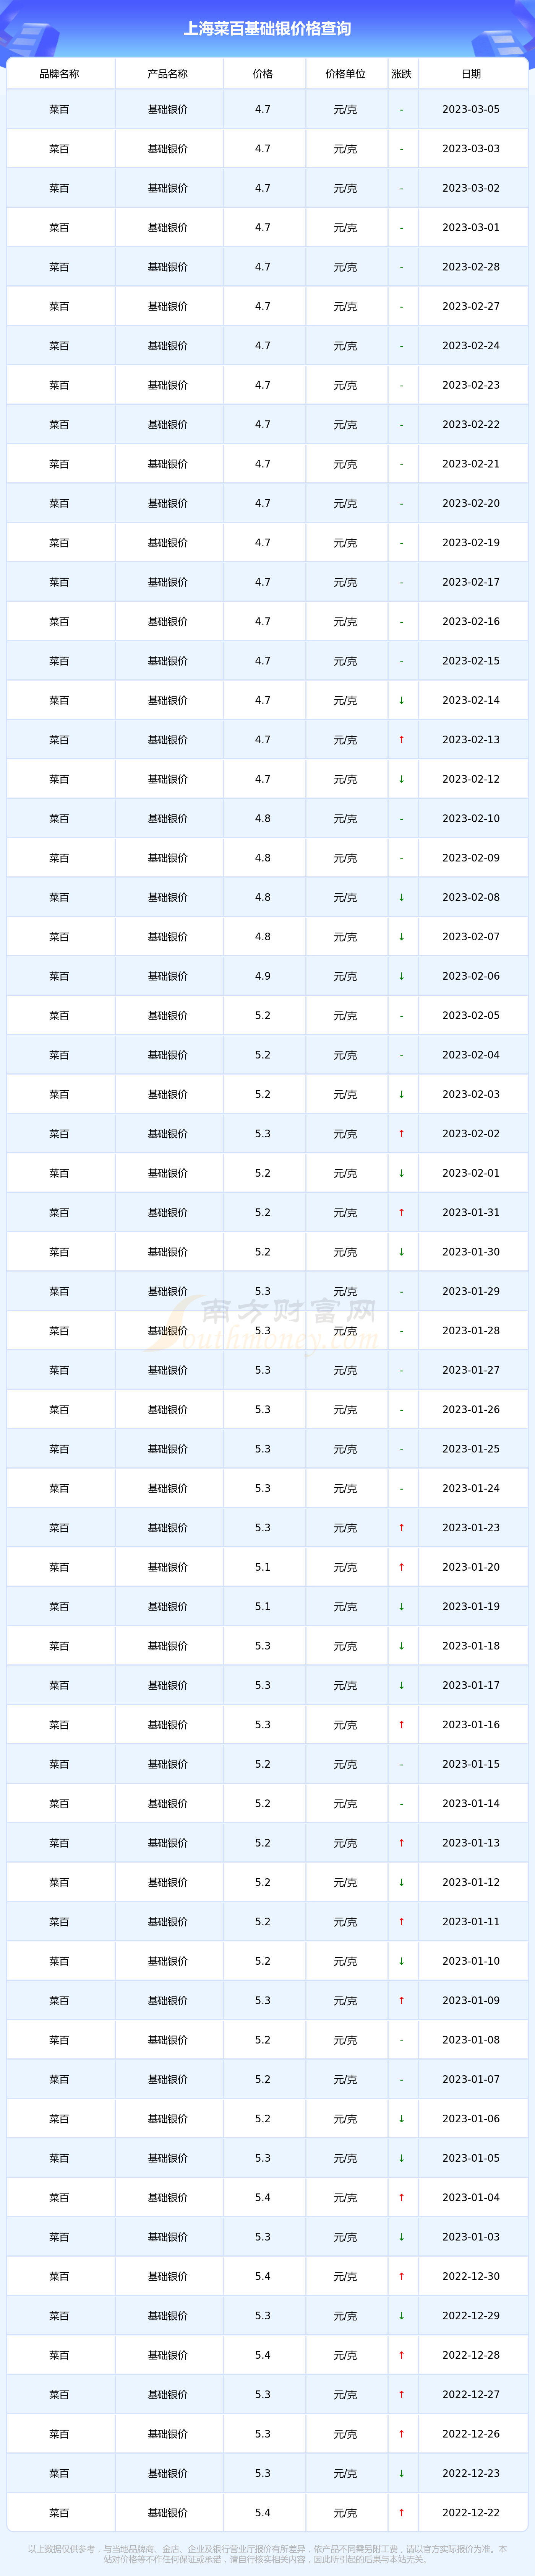Image resolution: width=535 pixels, height=2576 pixels.
Task: Click the 基础银价 cell in the 2023-01-07 row
Action: 168,2079
